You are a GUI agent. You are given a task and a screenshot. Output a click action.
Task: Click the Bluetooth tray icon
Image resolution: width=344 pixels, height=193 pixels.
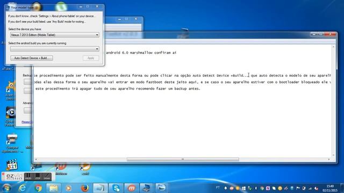(x=256, y=188)
